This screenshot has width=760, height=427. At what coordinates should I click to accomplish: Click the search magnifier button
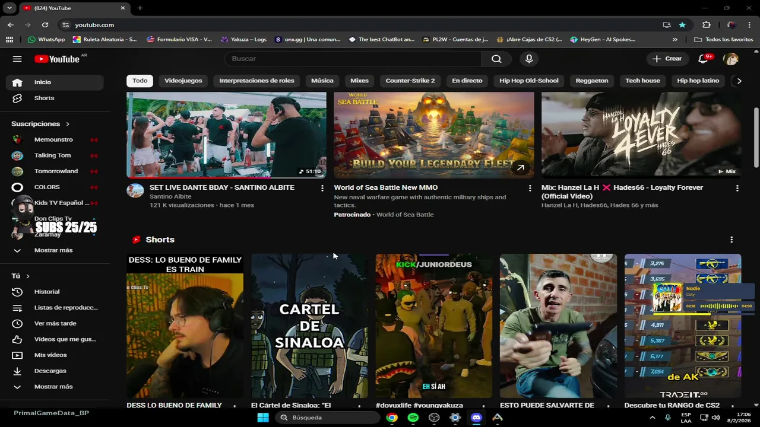tap(496, 59)
